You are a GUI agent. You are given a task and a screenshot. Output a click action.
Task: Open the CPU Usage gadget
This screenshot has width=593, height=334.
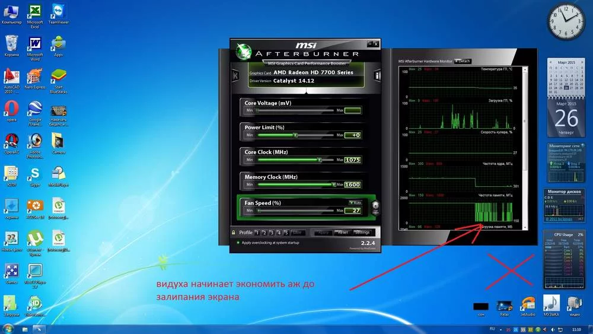point(565,259)
